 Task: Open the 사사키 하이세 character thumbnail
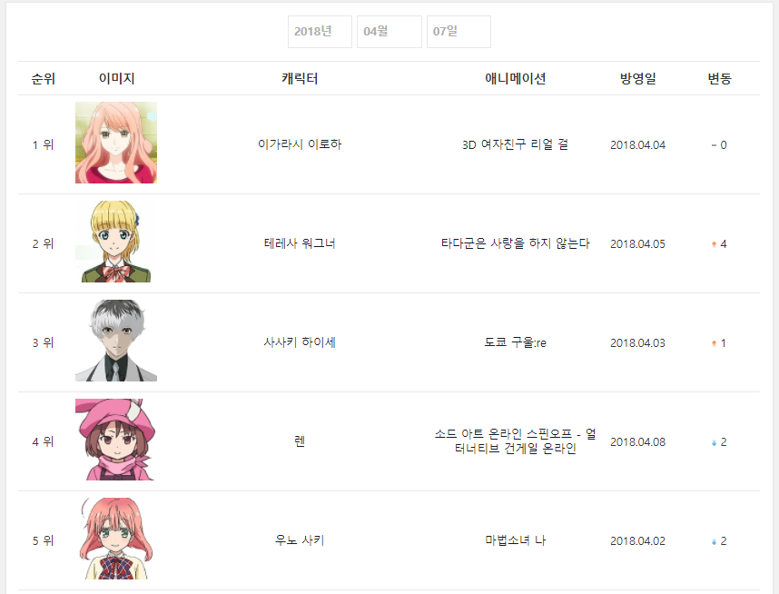(x=116, y=341)
